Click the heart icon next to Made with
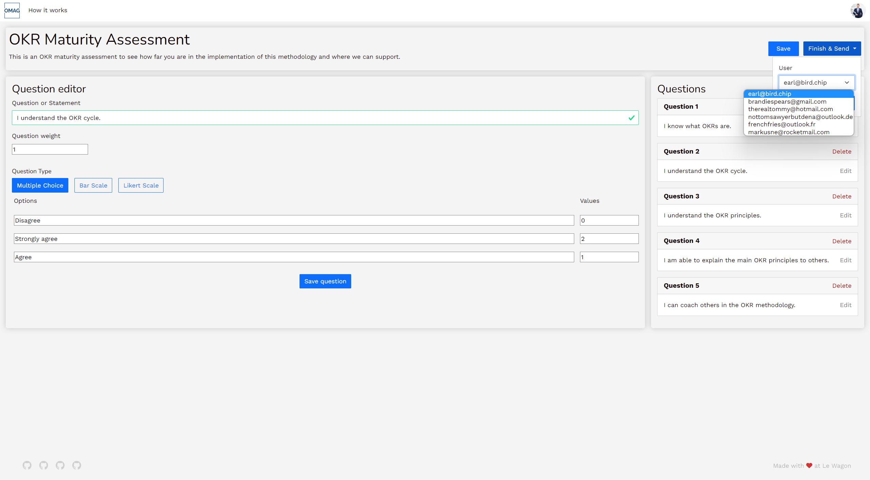This screenshot has width=870, height=480. (x=808, y=465)
